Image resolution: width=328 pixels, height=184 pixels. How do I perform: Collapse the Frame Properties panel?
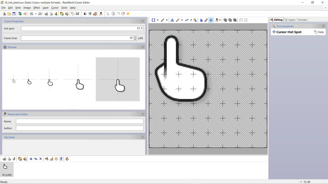[x=143, y=21]
